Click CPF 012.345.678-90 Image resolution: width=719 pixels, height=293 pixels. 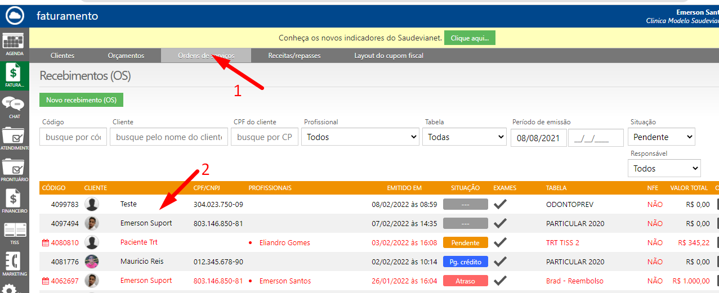(x=218, y=262)
